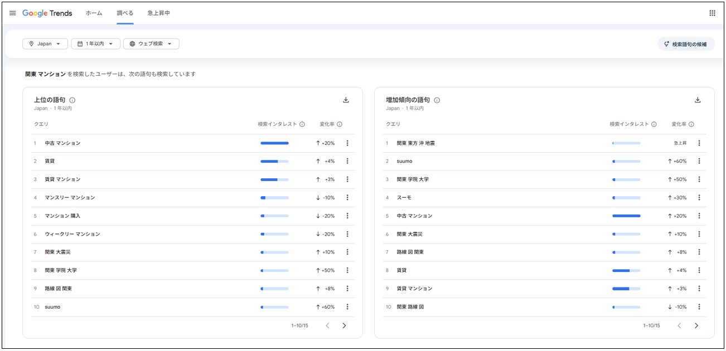The width and height of the screenshot is (726, 351).
Task: Open the Google apps grid
Action: 712,13
